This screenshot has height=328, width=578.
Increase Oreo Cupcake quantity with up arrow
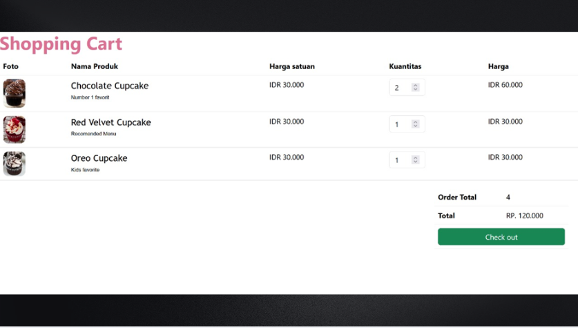(416, 158)
